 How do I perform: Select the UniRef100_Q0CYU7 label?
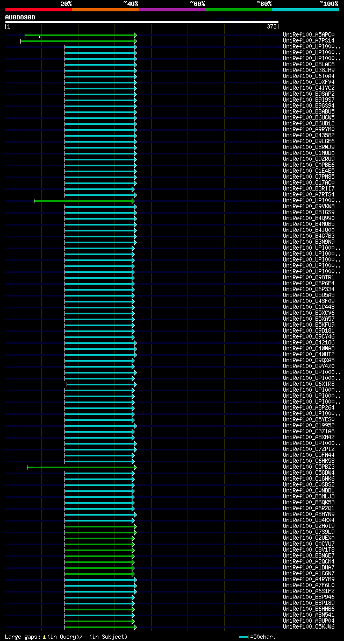click(309, 545)
